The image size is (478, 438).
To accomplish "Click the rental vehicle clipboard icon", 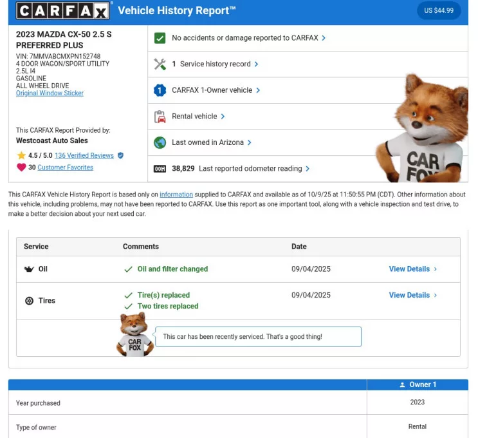I will (160, 117).
